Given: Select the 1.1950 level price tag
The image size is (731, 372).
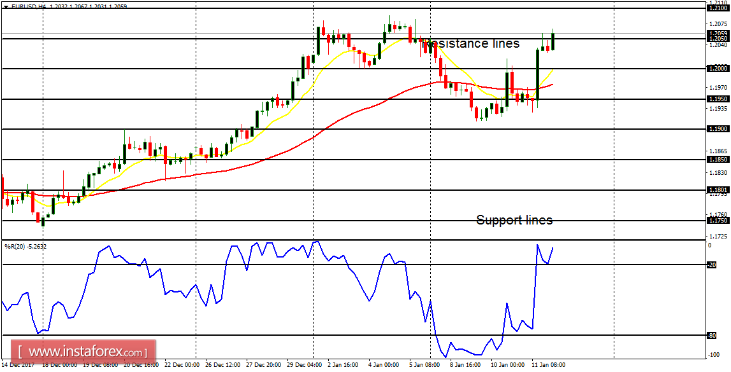Looking at the screenshot, I should [x=718, y=99].
